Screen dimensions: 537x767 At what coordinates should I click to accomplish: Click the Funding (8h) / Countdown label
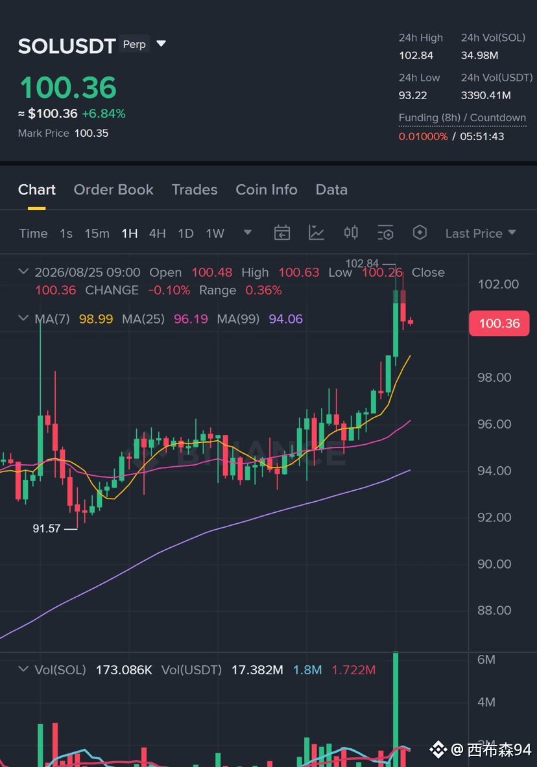pos(462,118)
